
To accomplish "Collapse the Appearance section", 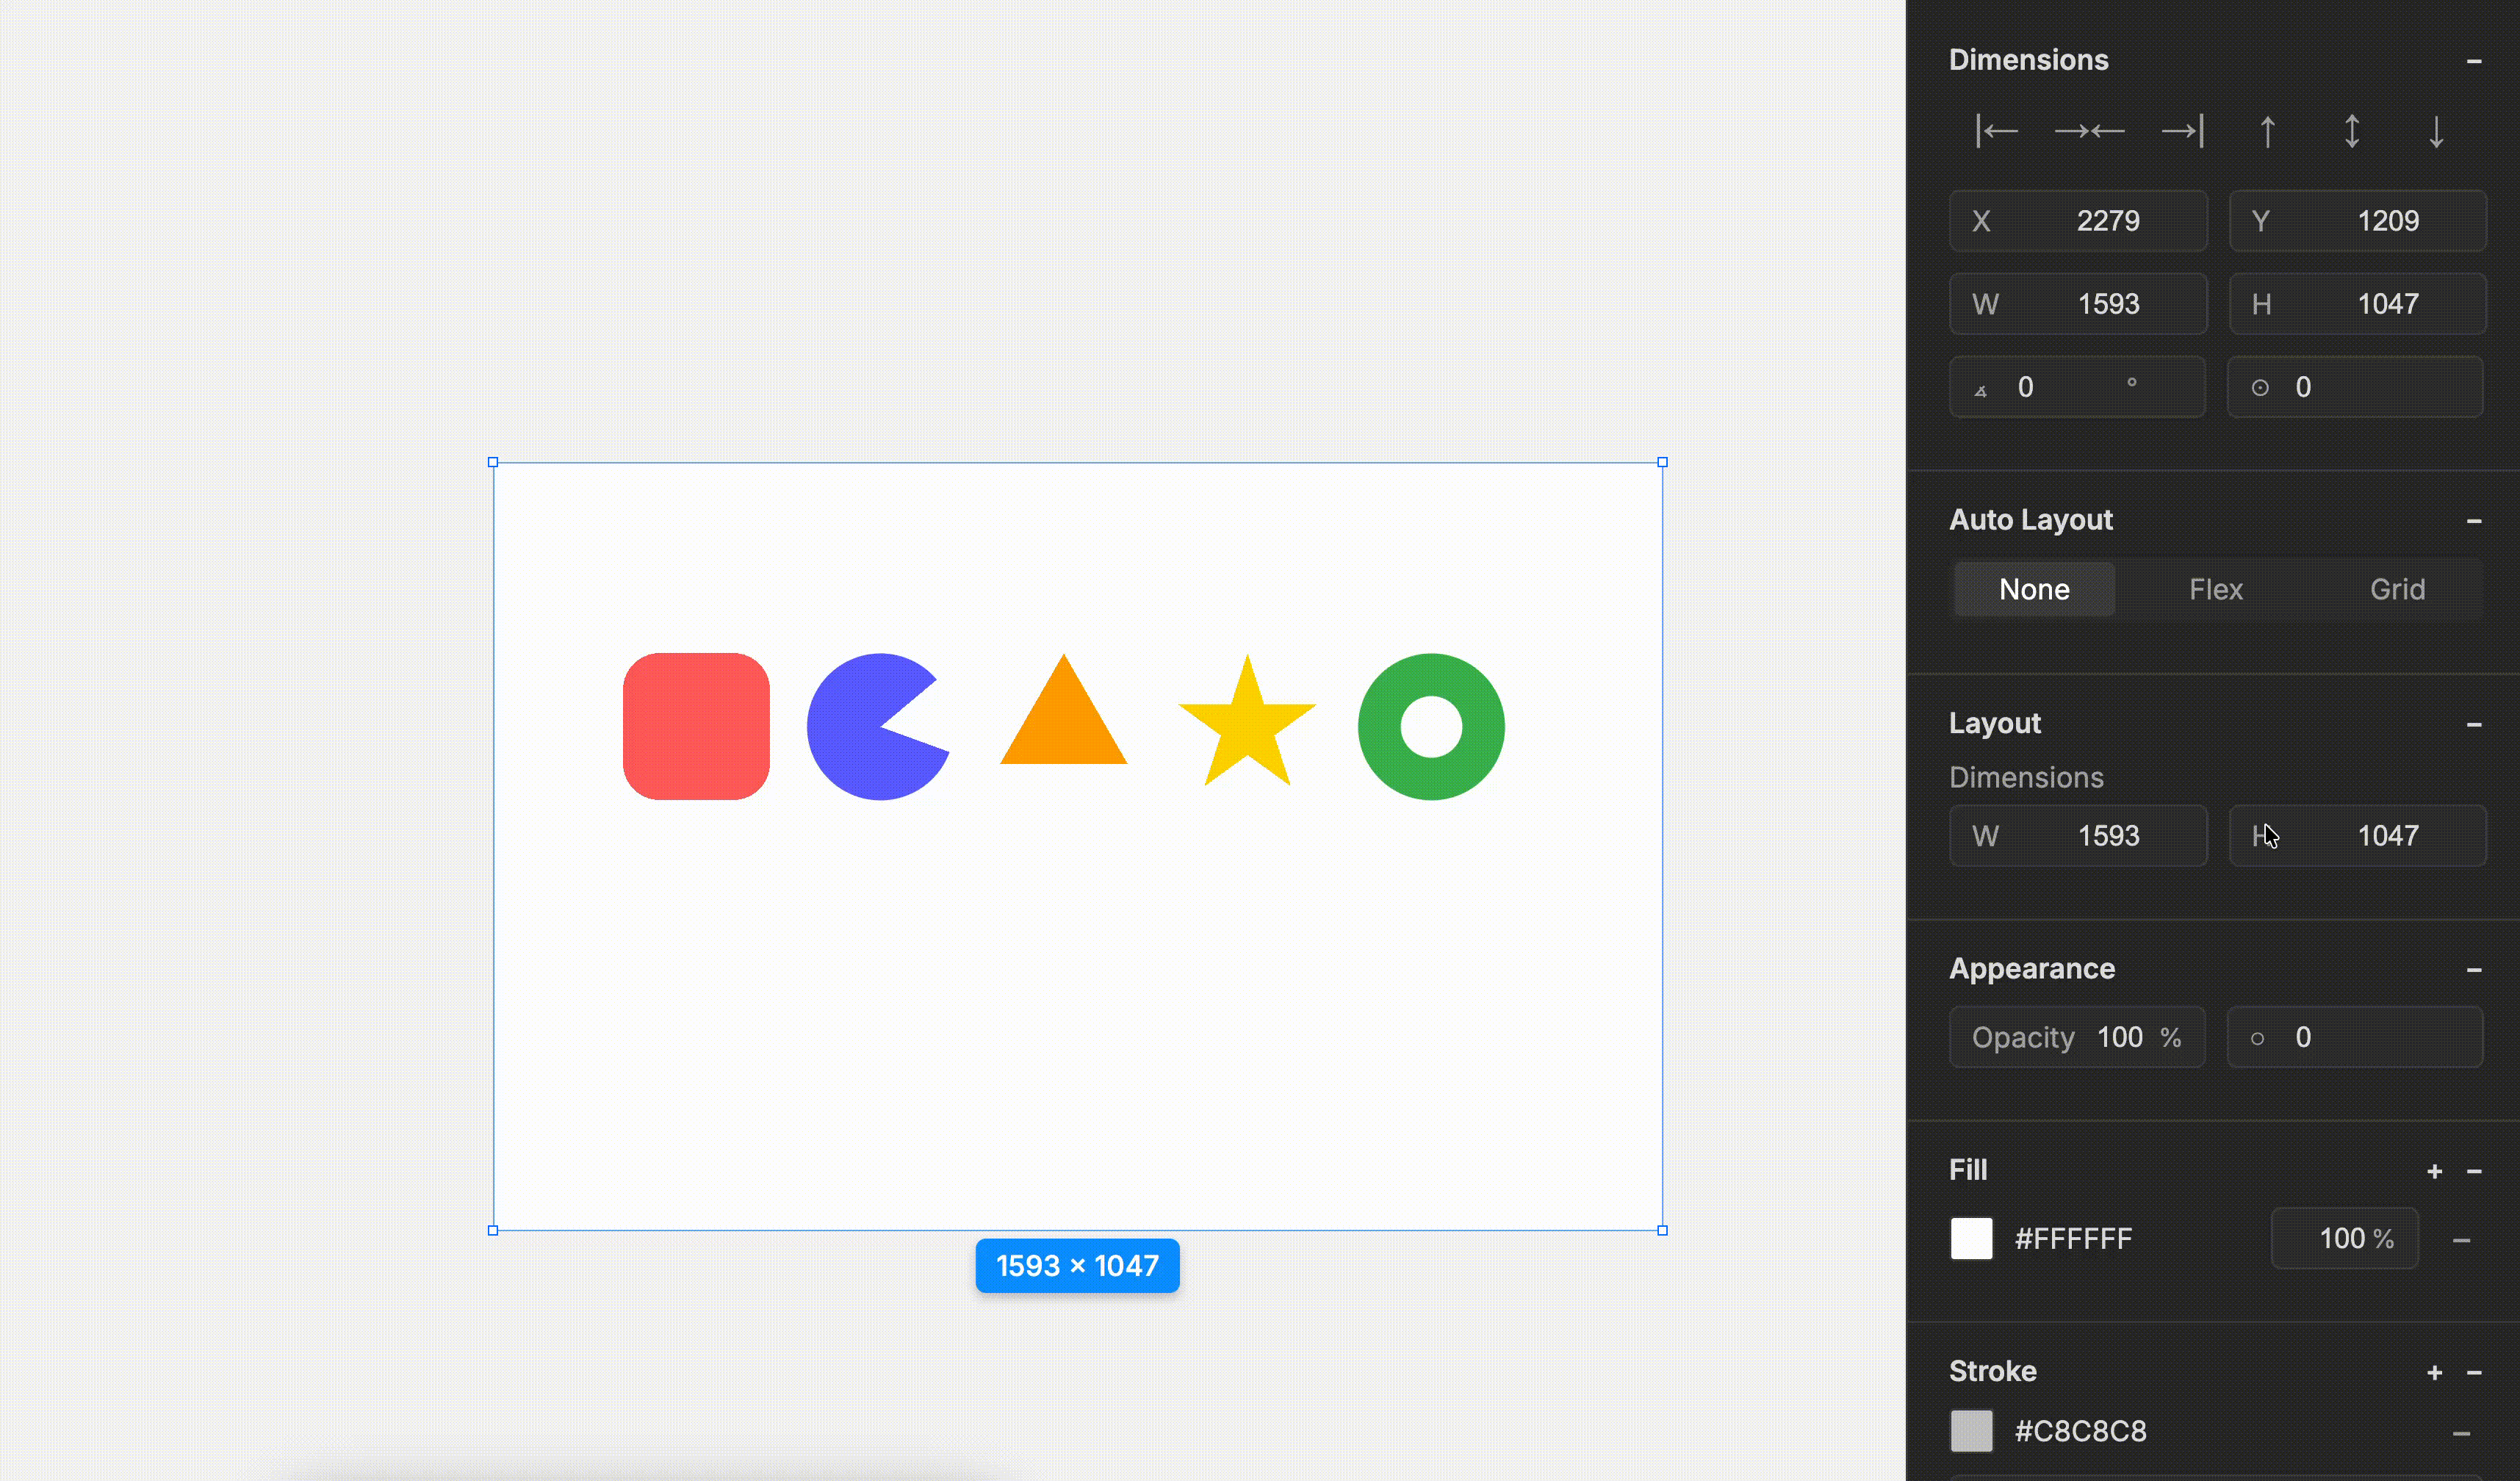I will 2473,969.
